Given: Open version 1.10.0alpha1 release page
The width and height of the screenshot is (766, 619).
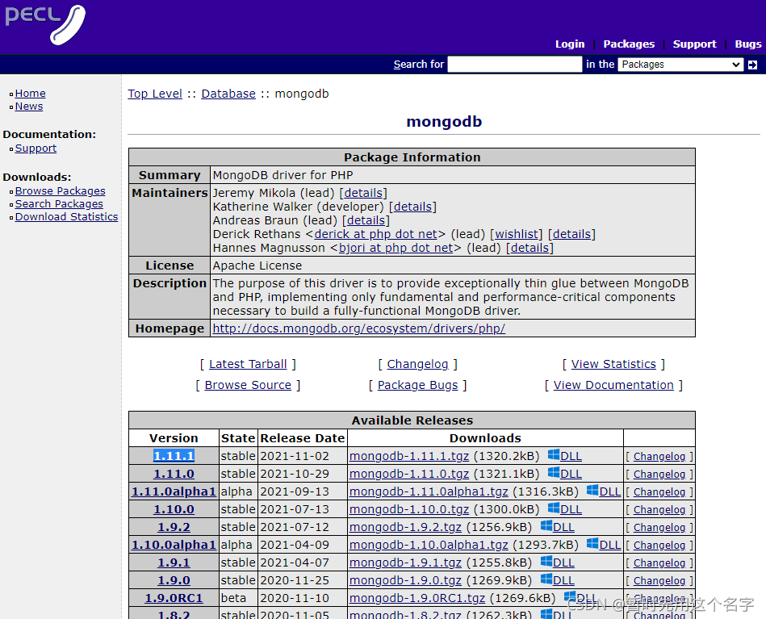Looking at the screenshot, I should click(174, 545).
